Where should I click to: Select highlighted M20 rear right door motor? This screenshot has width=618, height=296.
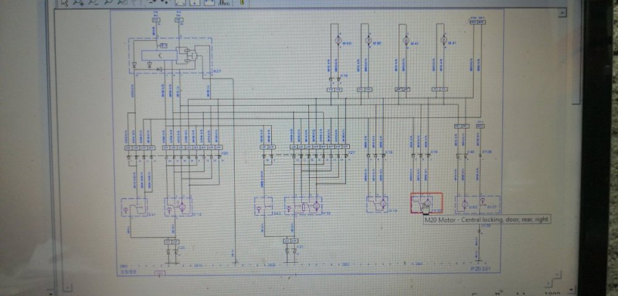pyautogui.click(x=426, y=203)
